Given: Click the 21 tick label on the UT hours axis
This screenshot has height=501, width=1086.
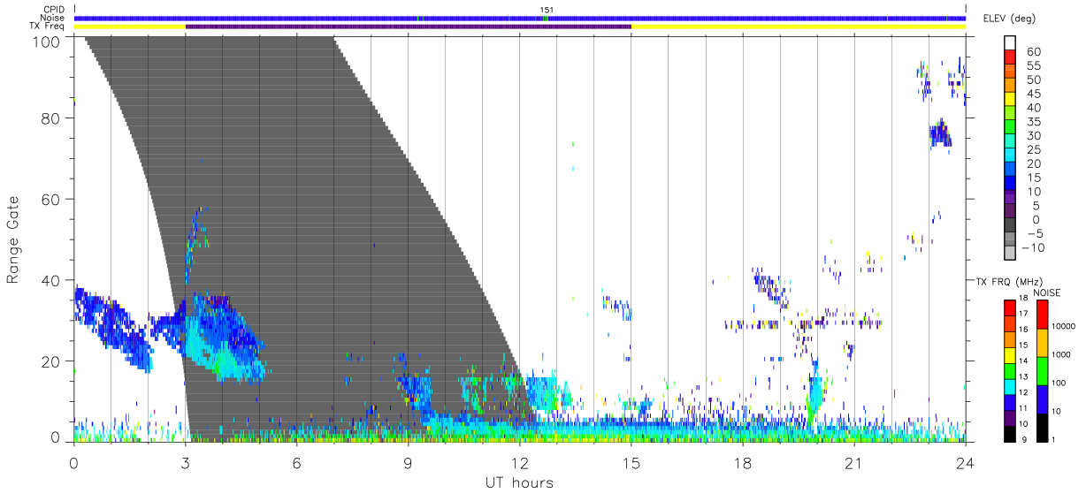Looking at the screenshot, I should click(x=854, y=461).
